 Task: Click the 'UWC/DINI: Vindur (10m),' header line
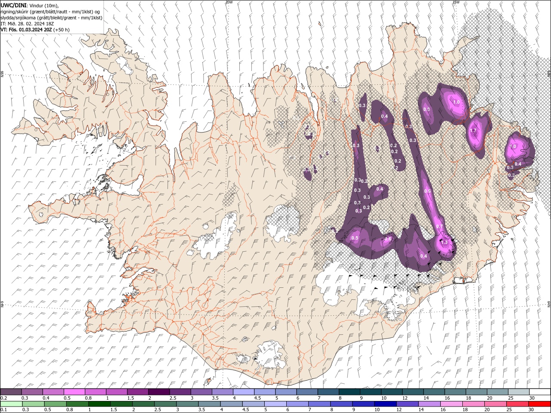pos(29,5)
